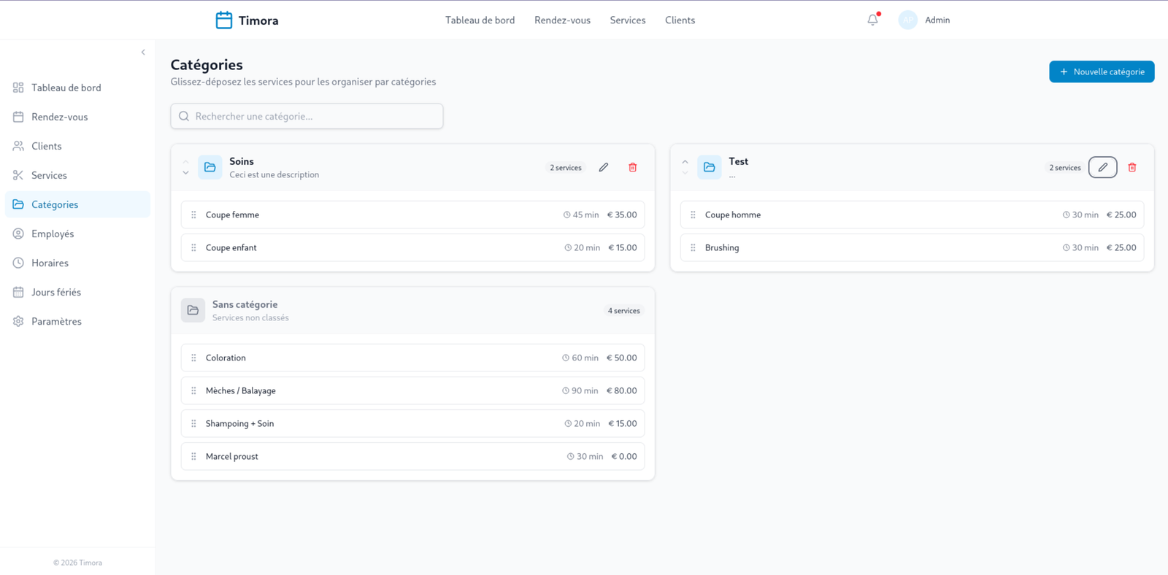This screenshot has width=1168, height=575.
Task: Grab drag handle of Shampoing + Soin
Action: [193, 423]
